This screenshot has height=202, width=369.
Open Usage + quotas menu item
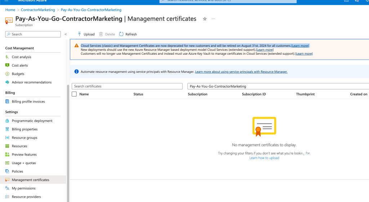[24, 163]
